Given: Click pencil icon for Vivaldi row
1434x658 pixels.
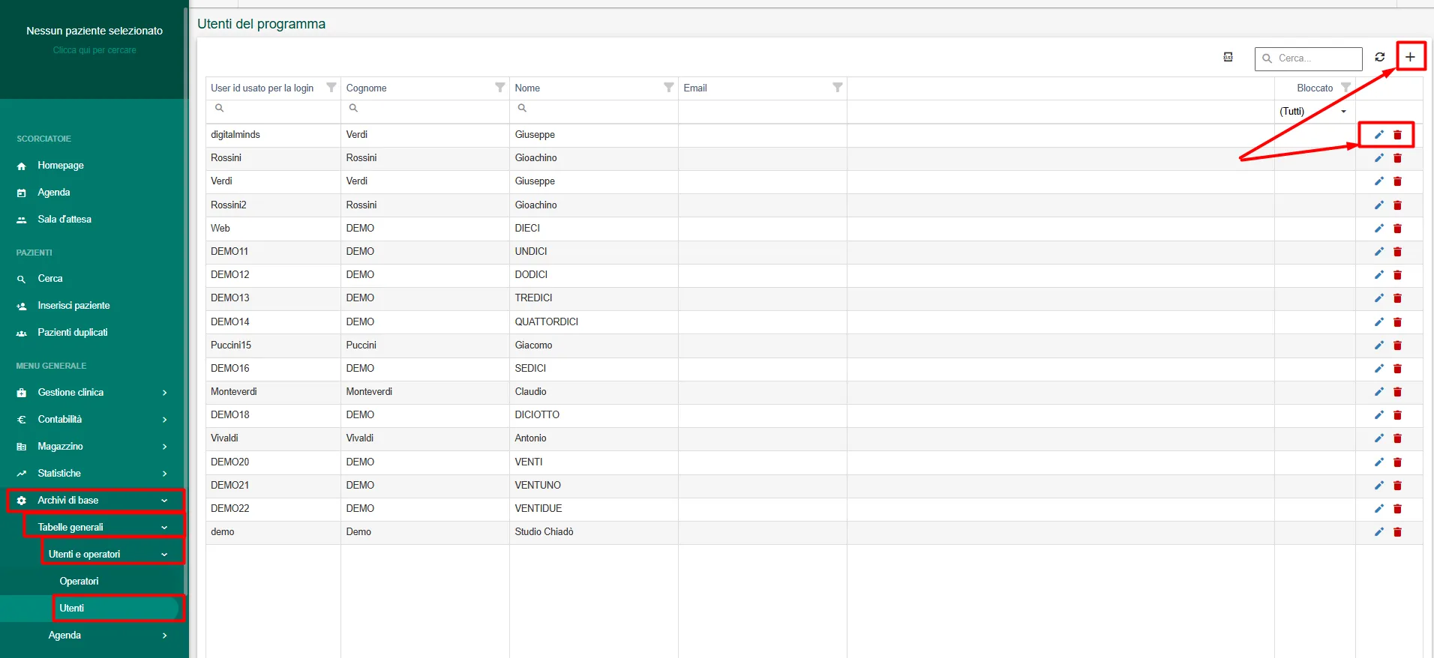Looking at the screenshot, I should click(x=1378, y=438).
